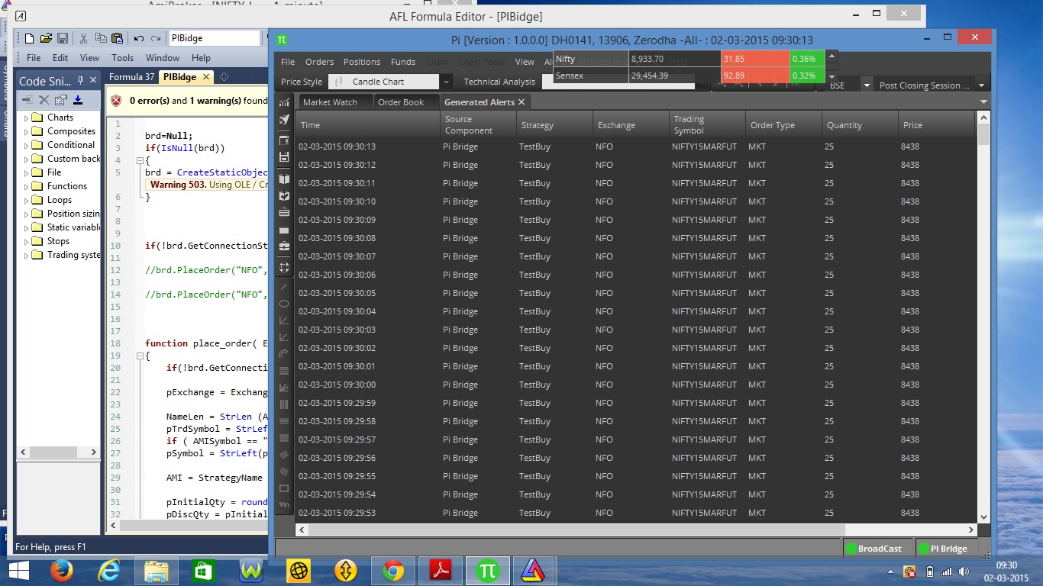Click the red error shield icon
Image resolution: width=1043 pixels, height=586 pixels.
click(x=116, y=100)
